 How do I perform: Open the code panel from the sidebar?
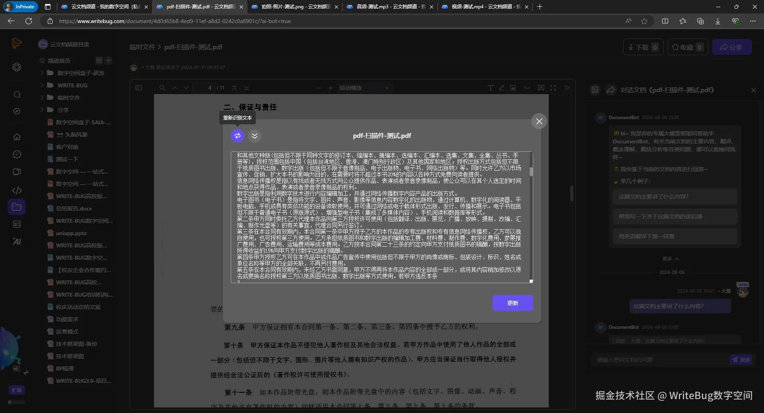(17, 191)
